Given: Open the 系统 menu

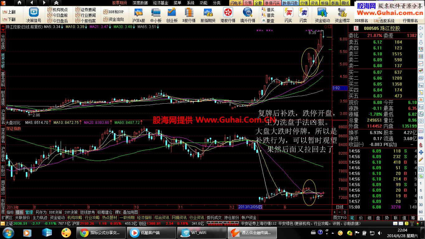Looking at the screenshot, I should 191,3.
